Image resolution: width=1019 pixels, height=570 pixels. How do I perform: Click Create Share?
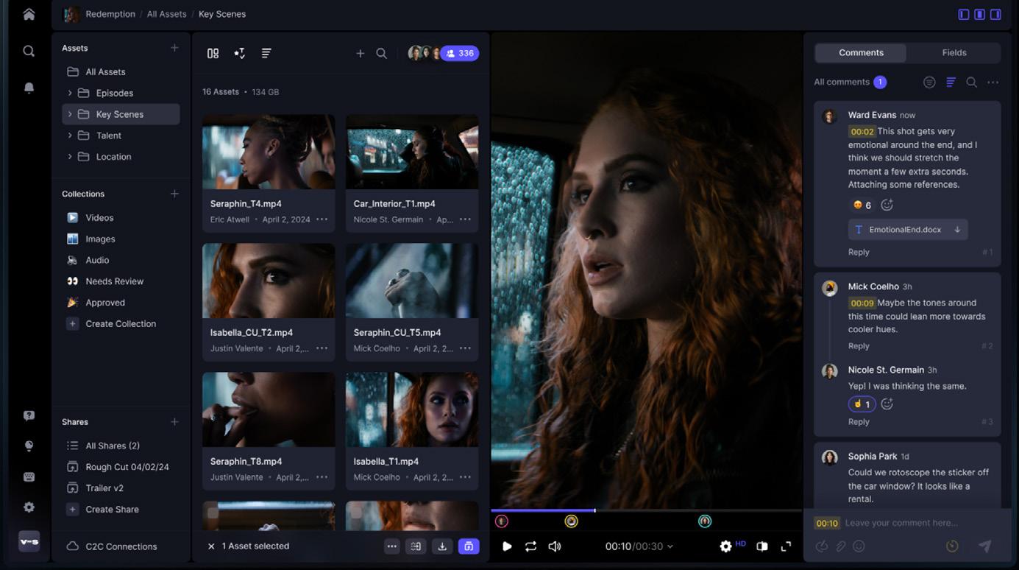point(112,510)
